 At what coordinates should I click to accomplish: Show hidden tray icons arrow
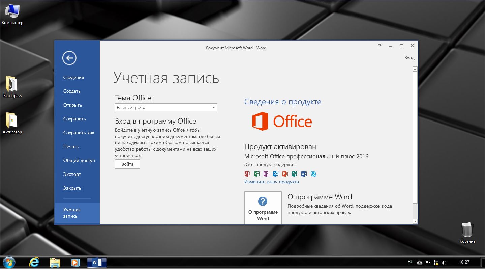[420, 263]
